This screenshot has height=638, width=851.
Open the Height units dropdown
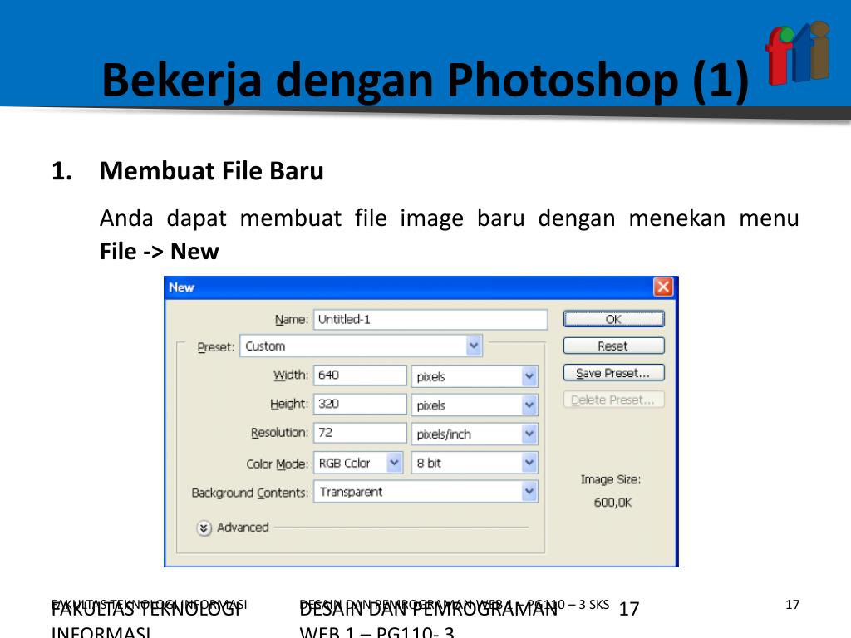475,405
